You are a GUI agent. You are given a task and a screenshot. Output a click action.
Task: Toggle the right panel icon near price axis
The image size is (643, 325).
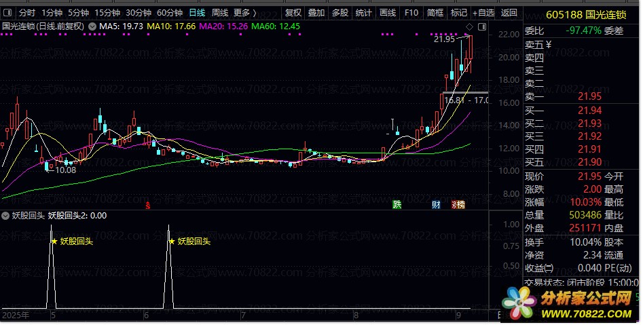coord(482,26)
